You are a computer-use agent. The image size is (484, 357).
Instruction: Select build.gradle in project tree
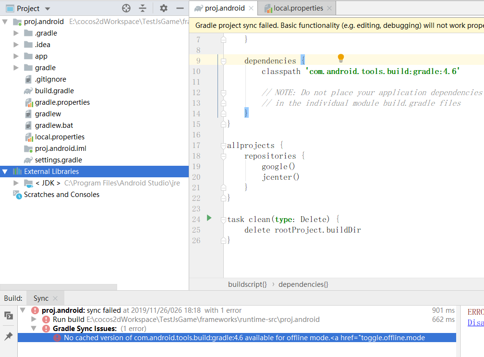(x=54, y=91)
